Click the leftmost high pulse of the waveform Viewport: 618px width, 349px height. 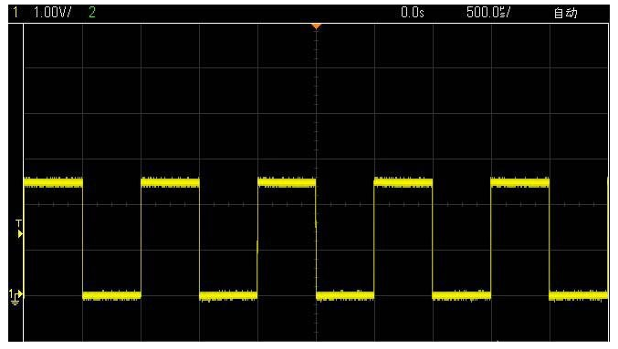pos(53,182)
